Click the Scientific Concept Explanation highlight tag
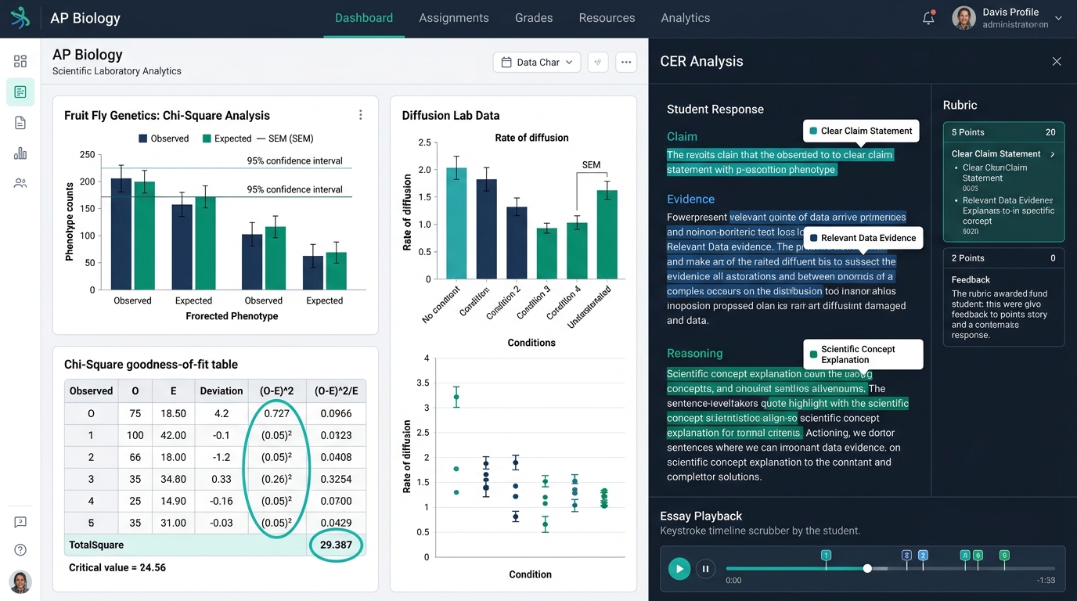The image size is (1077, 601). pos(863,354)
